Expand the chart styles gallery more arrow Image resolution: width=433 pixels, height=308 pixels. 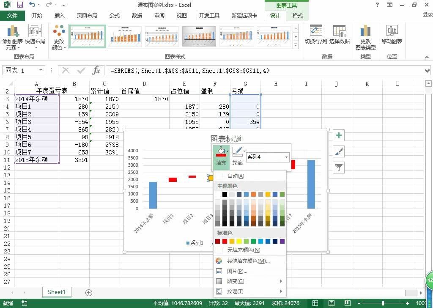click(296, 45)
